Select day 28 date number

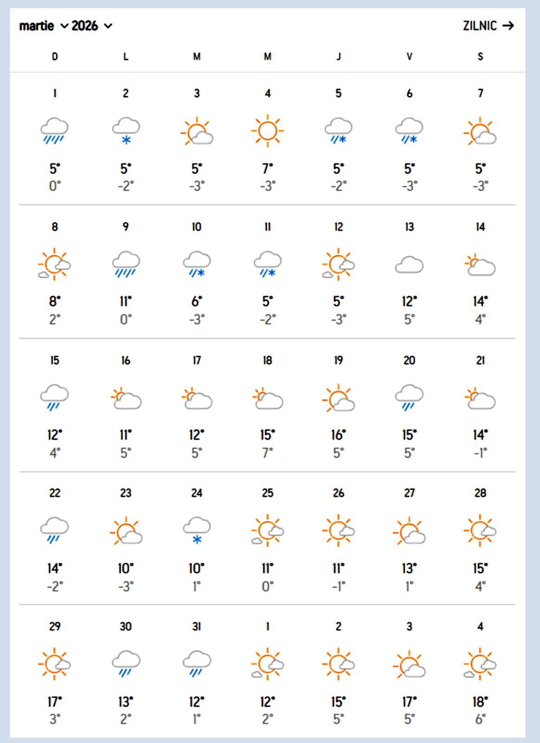pos(480,493)
